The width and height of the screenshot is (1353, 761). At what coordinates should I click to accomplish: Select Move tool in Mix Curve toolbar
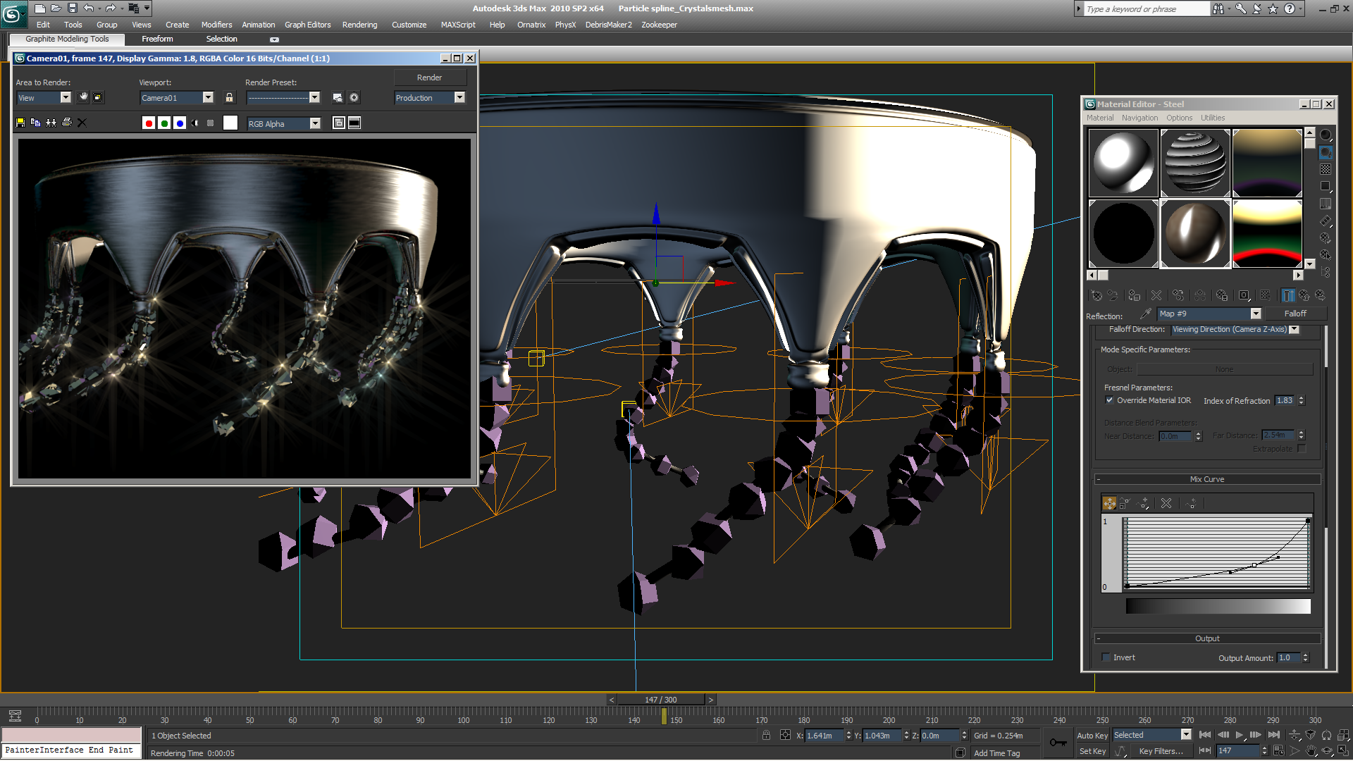tap(1109, 504)
